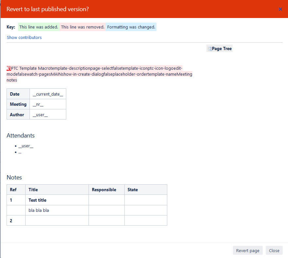Click the Attendants heading

coord(21,136)
